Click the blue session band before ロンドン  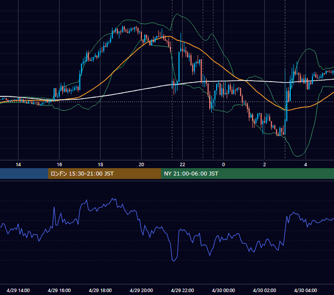coord(24,174)
